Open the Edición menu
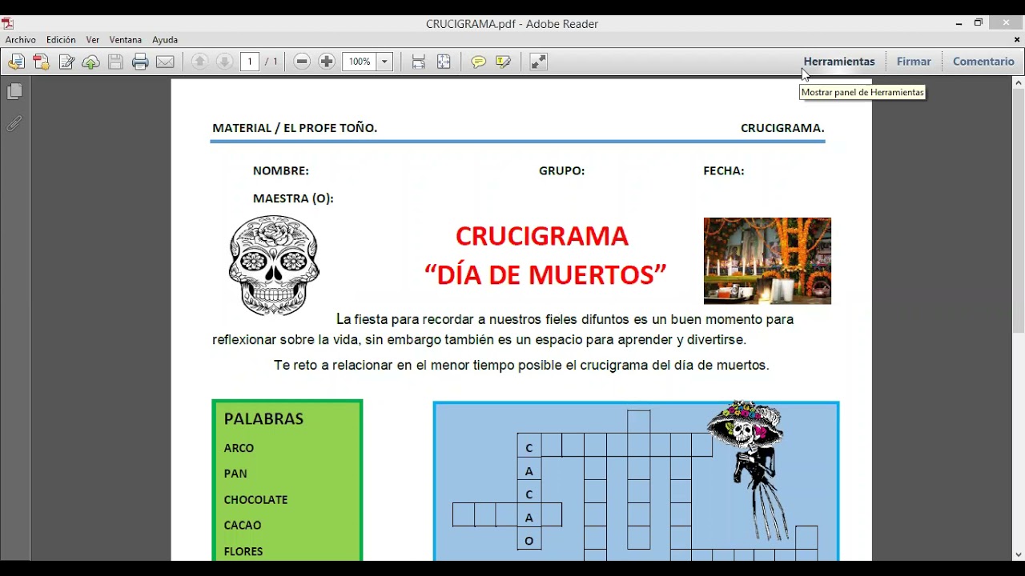Image resolution: width=1025 pixels, height=576 pixels. [x=61, y=39]
